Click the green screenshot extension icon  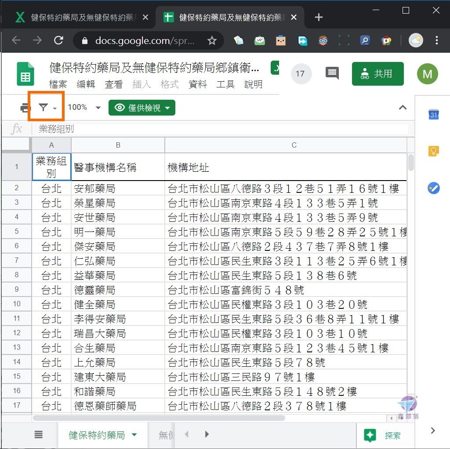pos(344,40)
